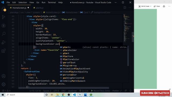
Task: Click Card symbol in breadcrumb
Action: point(84,12)
